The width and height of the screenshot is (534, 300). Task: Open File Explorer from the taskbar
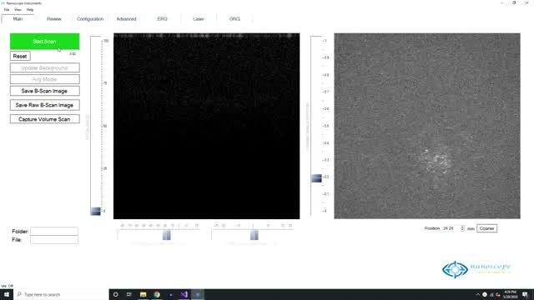tap(143, 294)
